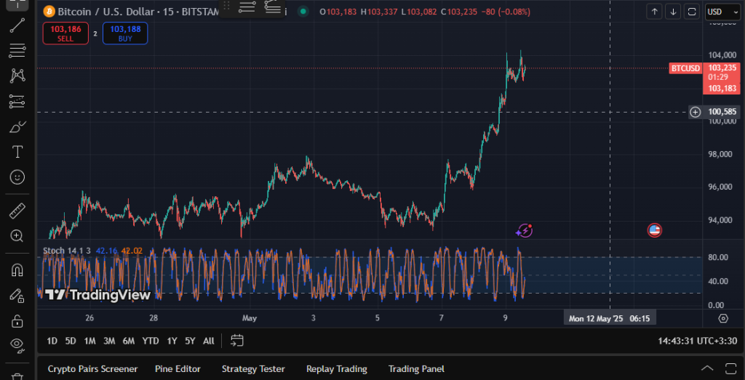Set range to 5D
Screen dimensions: 745x380
click(x=71, y=341)
